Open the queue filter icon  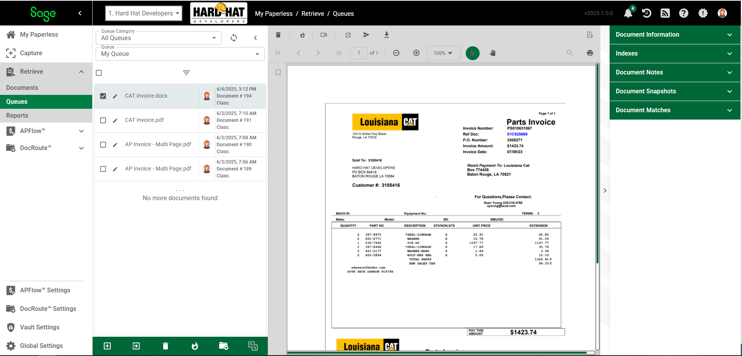point(186,73)
